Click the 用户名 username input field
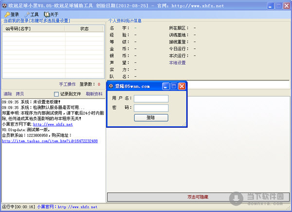 151,98
